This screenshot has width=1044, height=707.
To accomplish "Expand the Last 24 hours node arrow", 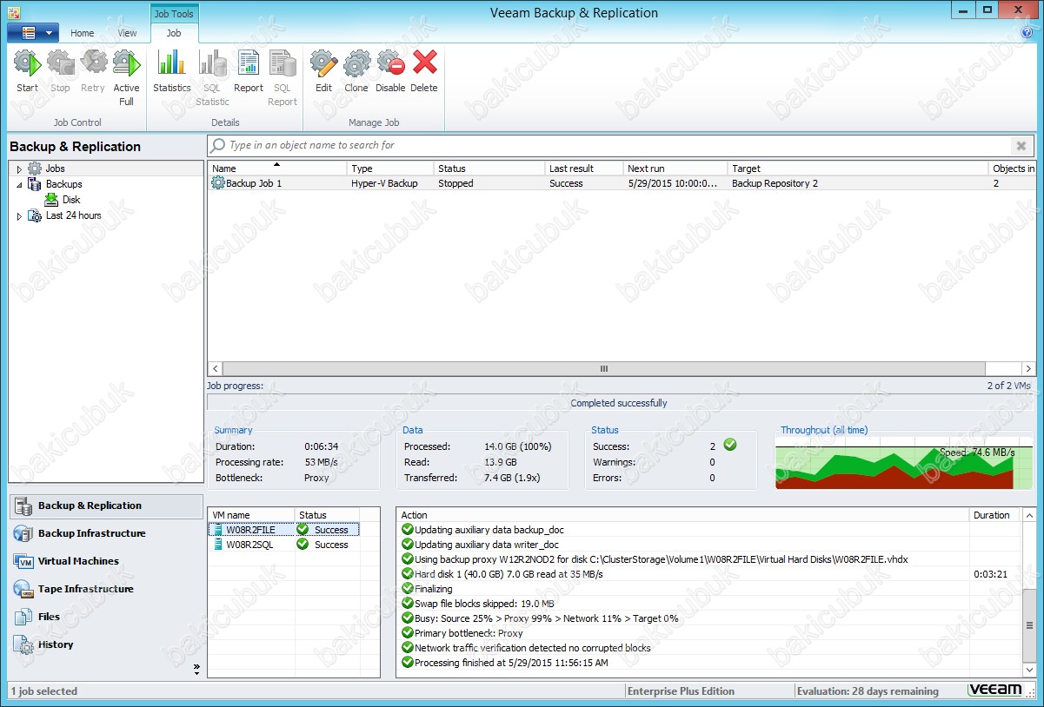I will click(x=19, y=216).
